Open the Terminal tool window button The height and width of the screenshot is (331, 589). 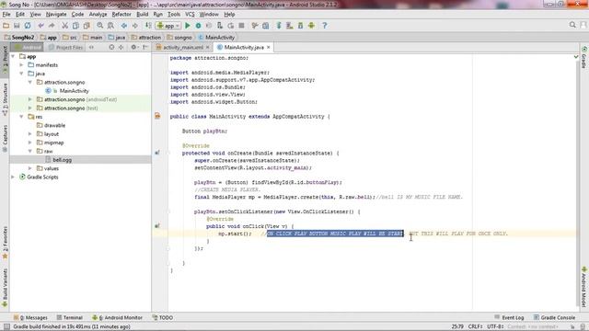pos(69,317)
